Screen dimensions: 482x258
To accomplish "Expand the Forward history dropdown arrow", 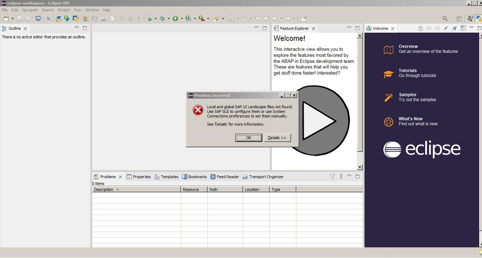I will tap(294, 18).
